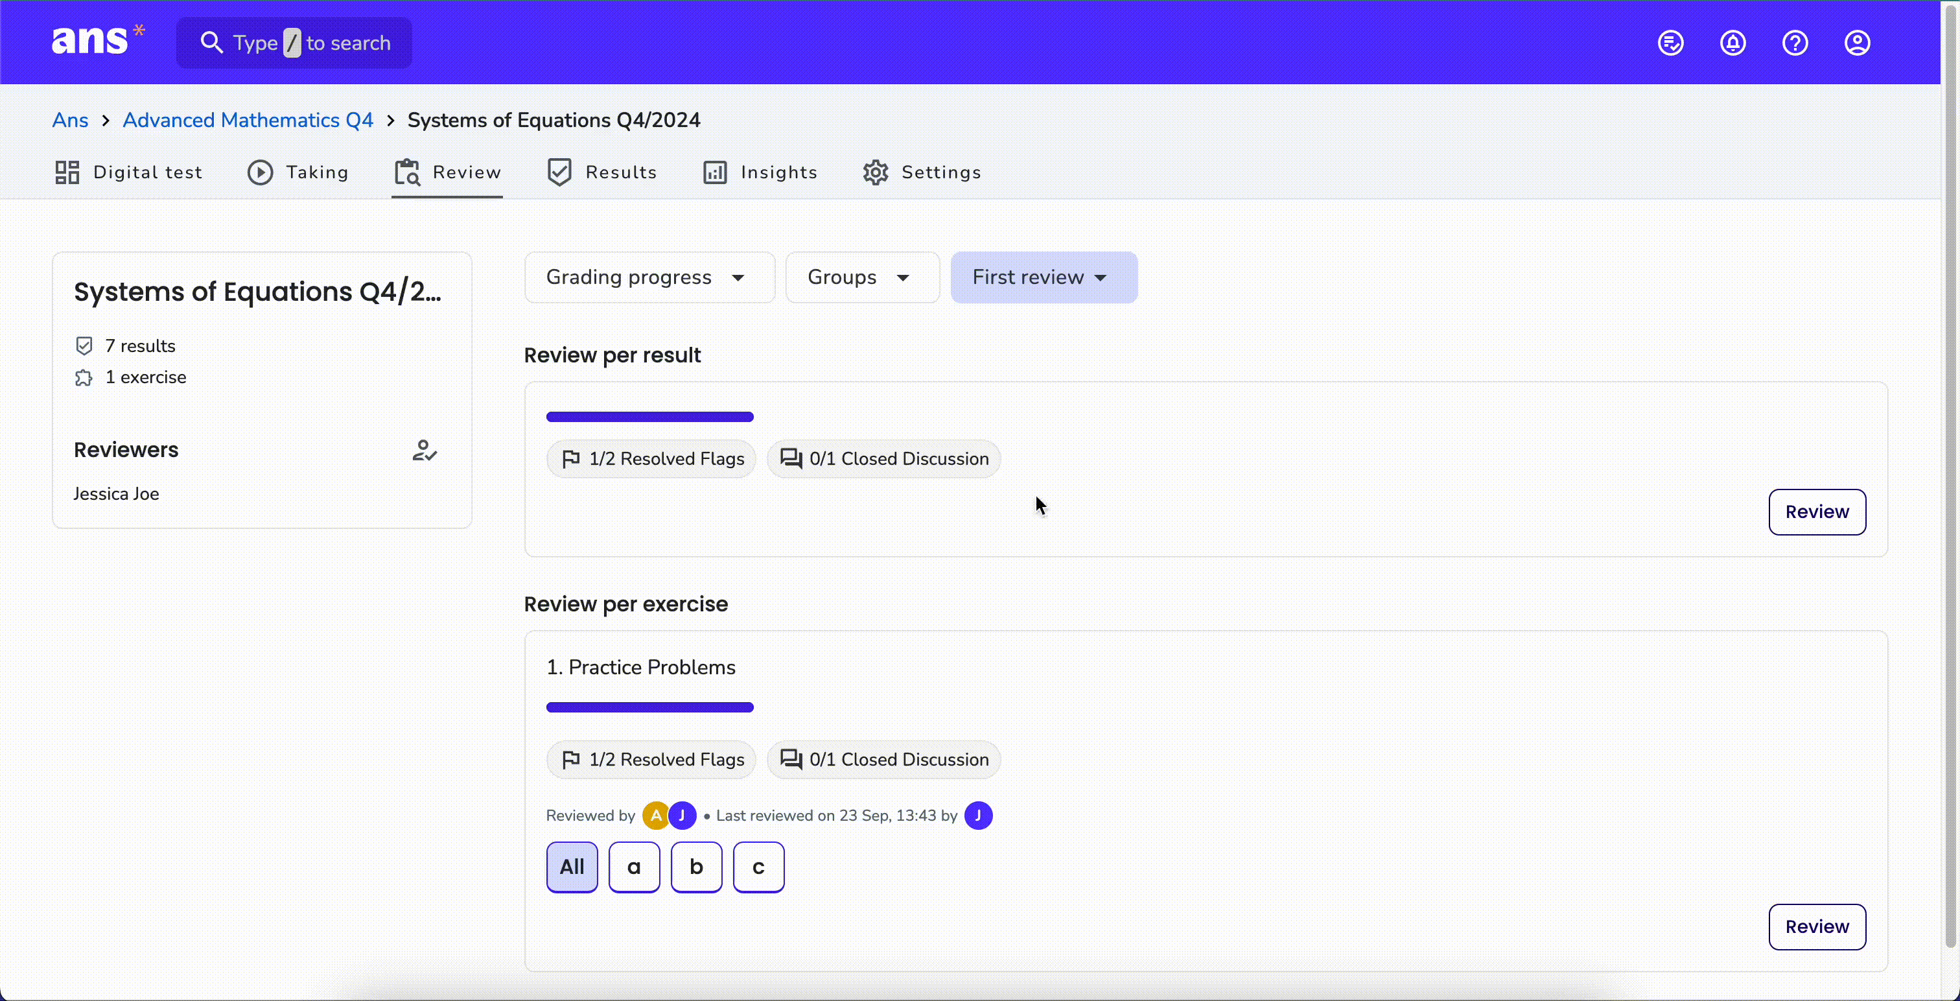Click the Review per exercise heading
This screenshot has height=1001, width=1960.
(625, 604)
